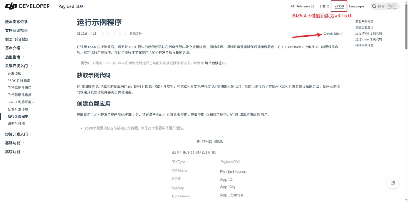This screenshot has width=408, height=202.
Task: Click external-link icon after 用户中心 link
Action: 164,115
